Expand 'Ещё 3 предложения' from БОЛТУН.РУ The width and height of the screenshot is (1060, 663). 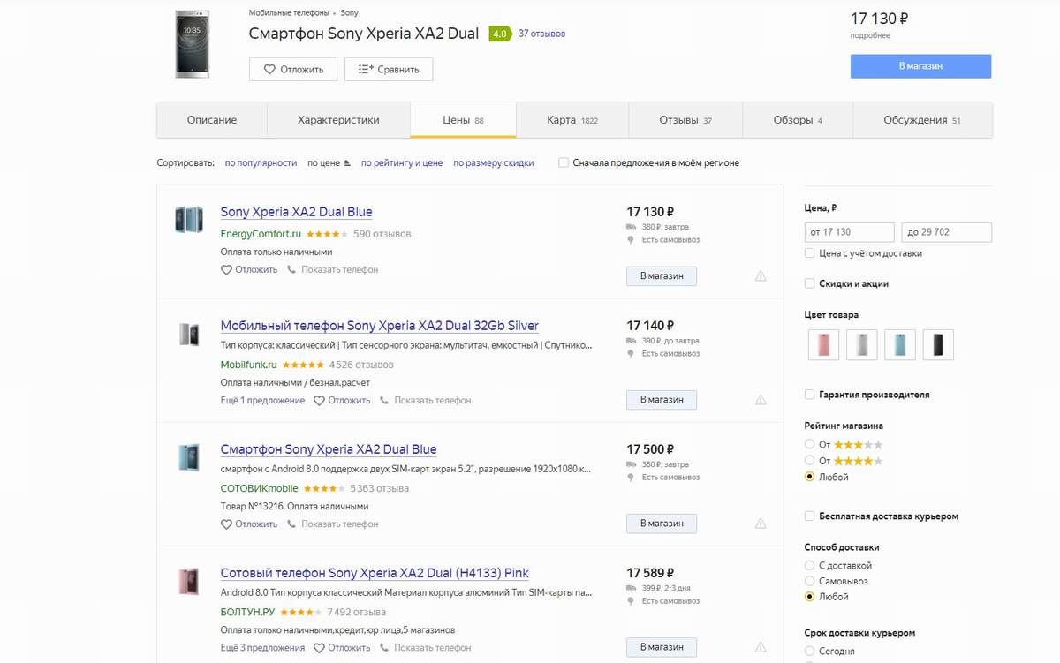coord(264,648)
